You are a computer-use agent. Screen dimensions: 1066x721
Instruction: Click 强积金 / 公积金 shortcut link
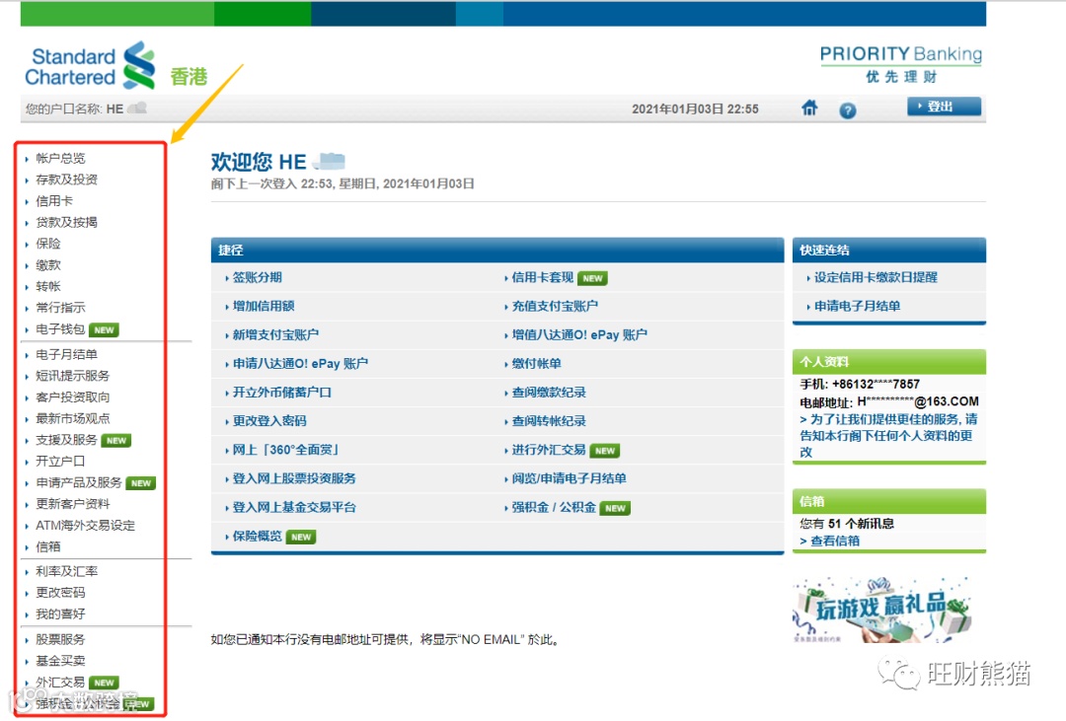tap(554, 507)
